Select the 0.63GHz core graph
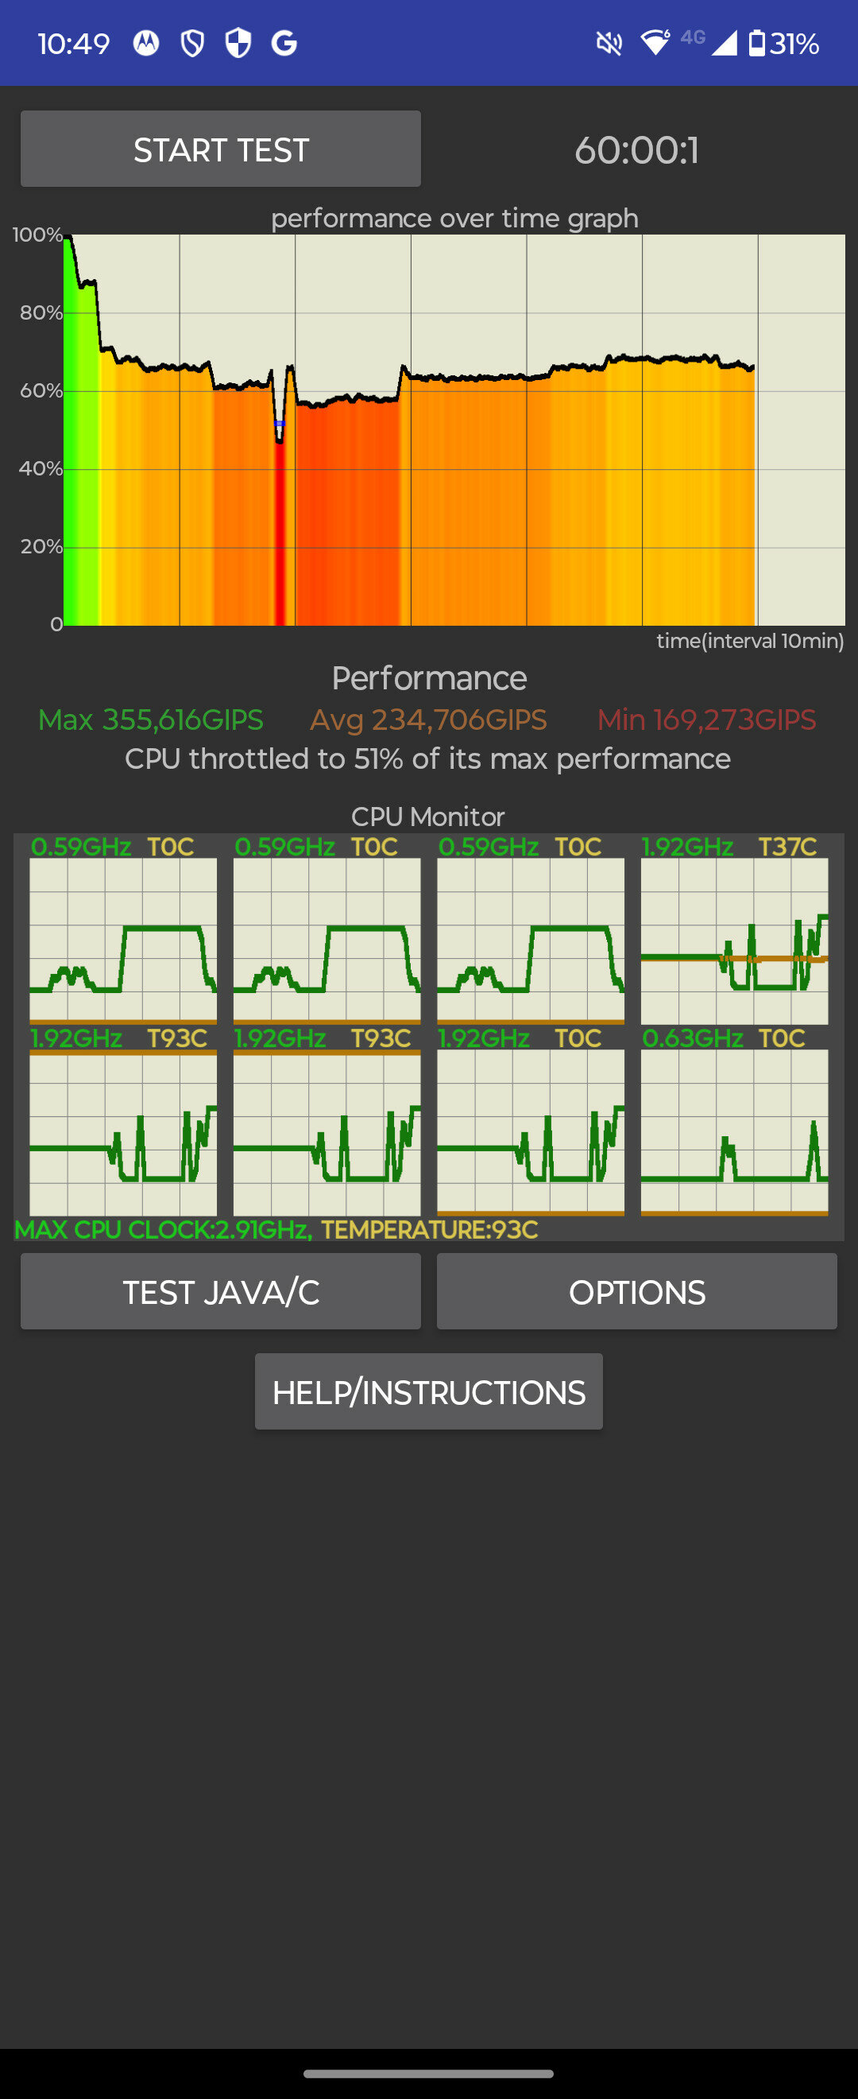This screenshot has height=2099, width=858. [x=734, y=1132]
